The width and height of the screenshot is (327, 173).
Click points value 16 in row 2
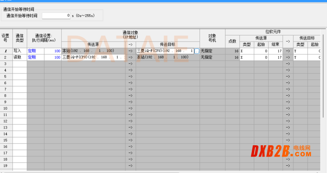coord(232,57)
